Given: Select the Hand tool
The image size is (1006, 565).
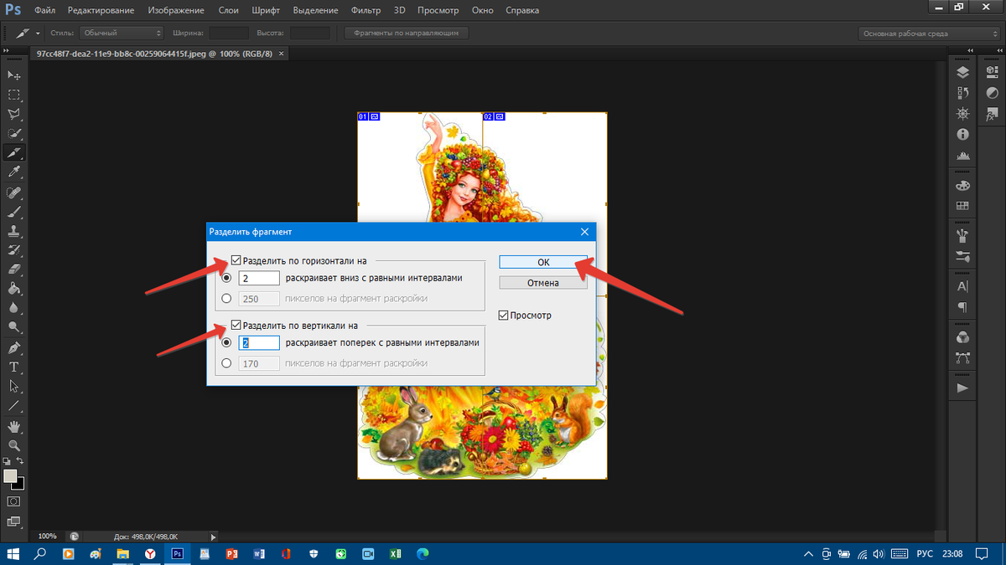Looking at the screenshot, I should click(x=14, y=425).
